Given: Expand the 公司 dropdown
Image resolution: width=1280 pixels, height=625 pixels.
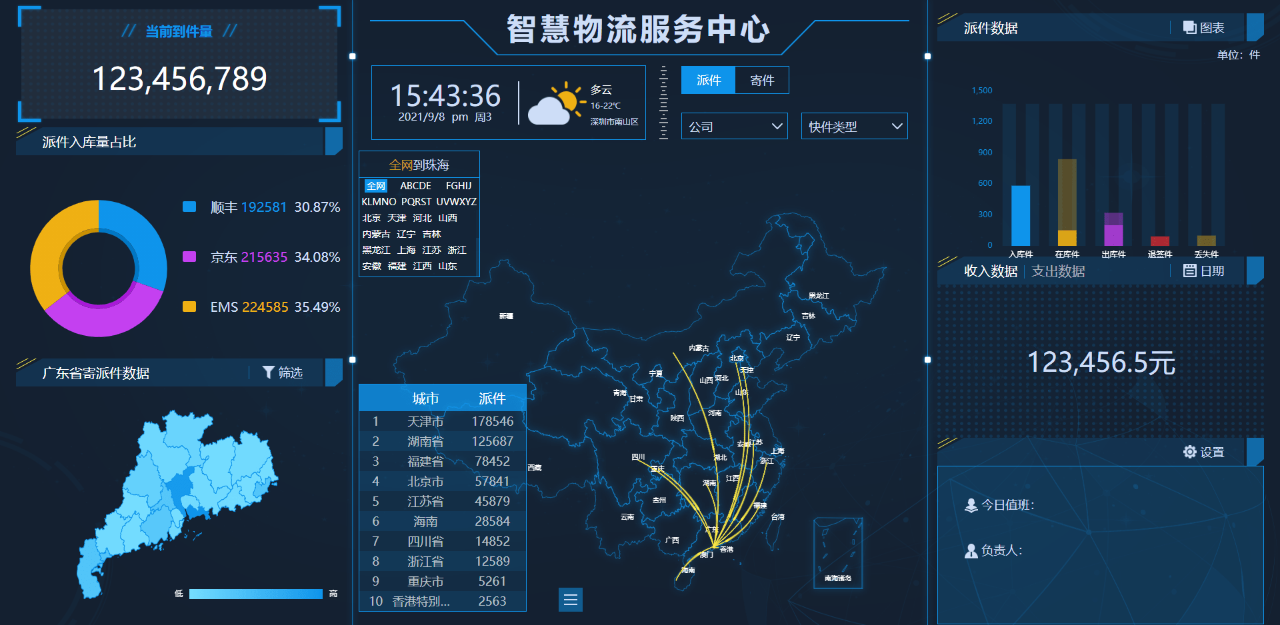Looking at the screenshot, I should (735, 127).
